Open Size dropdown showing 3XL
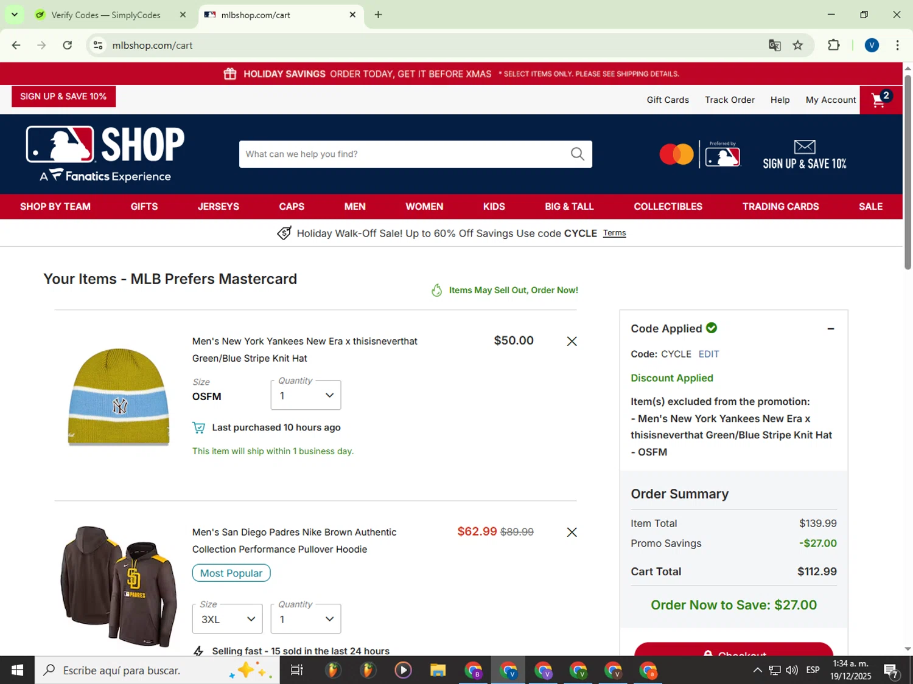The width and height of the screenshot is (913, 684). point(227,619)
